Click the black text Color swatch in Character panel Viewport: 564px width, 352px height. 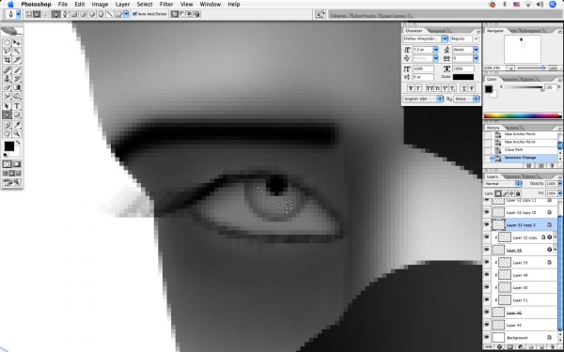[463, 77]
